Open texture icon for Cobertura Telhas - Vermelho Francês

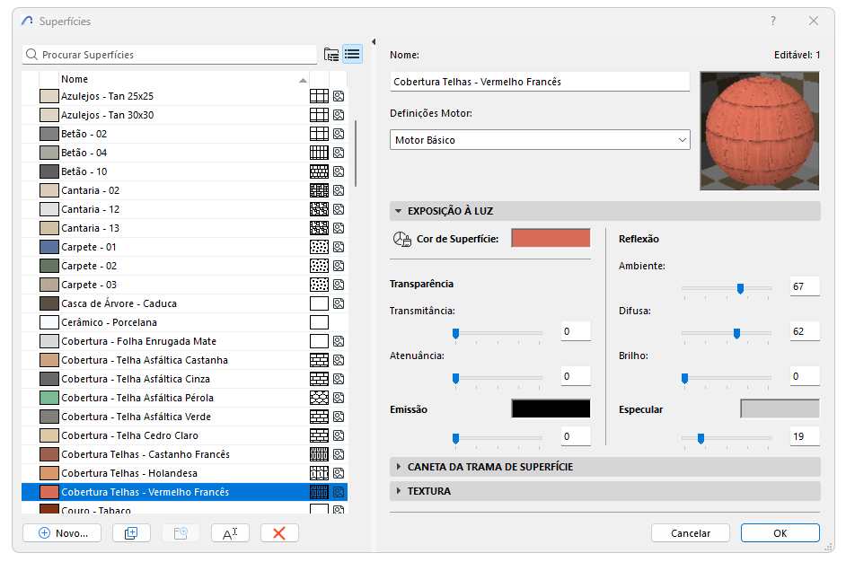(338, 492)
